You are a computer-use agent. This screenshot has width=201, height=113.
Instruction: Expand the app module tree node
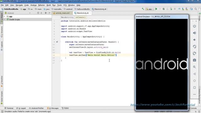click(x=4, y=17)
